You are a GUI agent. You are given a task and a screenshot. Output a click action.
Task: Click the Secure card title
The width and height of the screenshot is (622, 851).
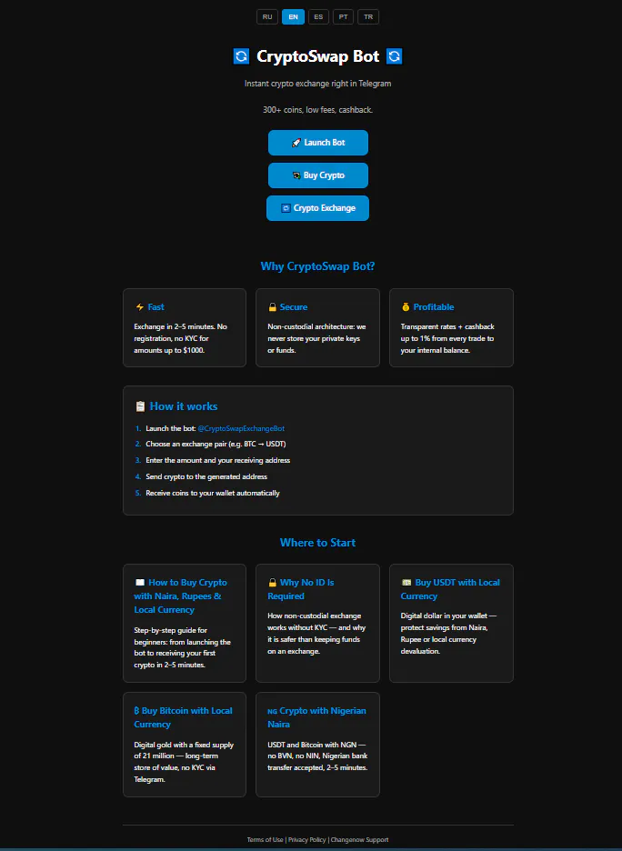tap(294, 307)
